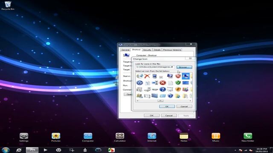Click the icon list horizontal scrollbar thumb
The image size is (273, 153).
(x=160, y=101)
